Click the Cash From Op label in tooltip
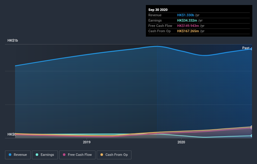 click(159, 31)
